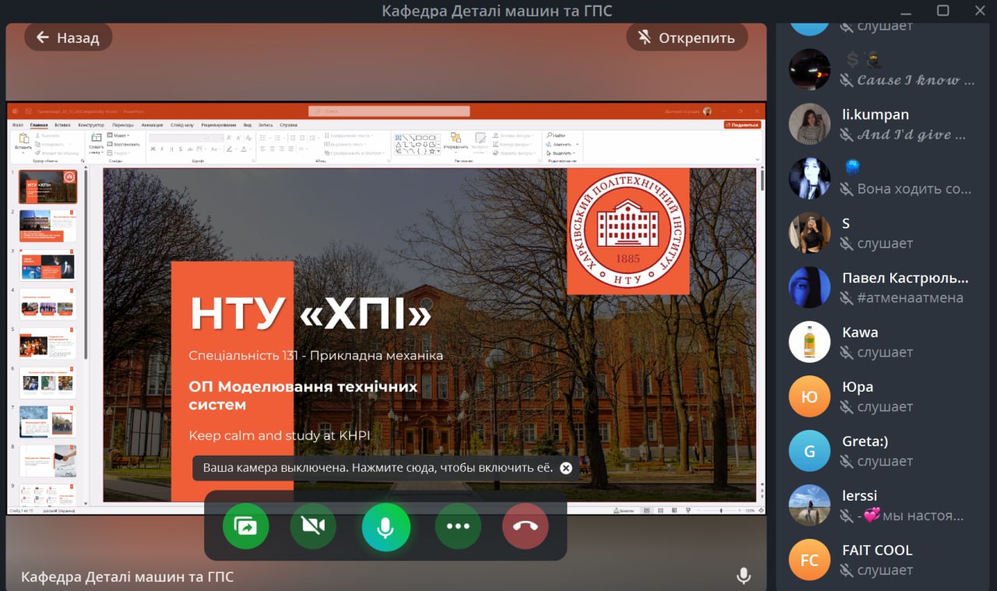This screenshot has height=591, width=997.
Task: Click the avatar of participant S
Action: click(x=809, y=233)
